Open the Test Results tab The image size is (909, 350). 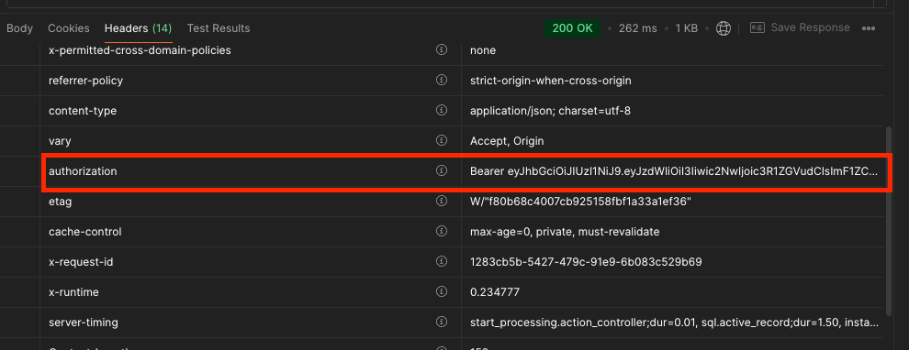[x=218, y=27]
